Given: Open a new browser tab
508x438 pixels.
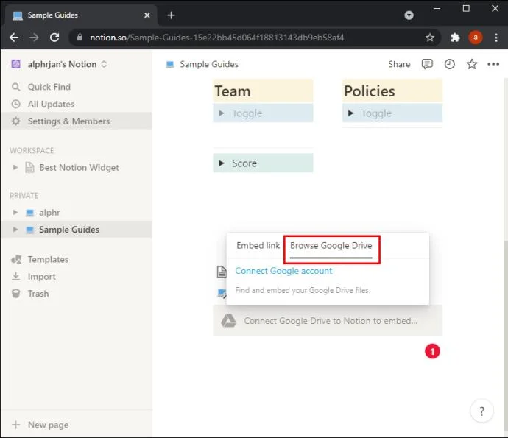Looking at the screenshot, I should [x=171, y=15].
